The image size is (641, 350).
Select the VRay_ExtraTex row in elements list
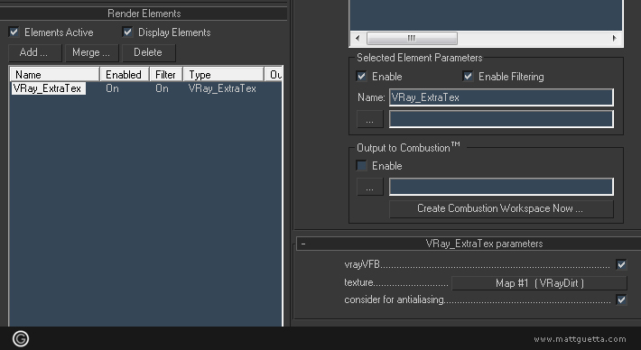[x=145, y=88]
